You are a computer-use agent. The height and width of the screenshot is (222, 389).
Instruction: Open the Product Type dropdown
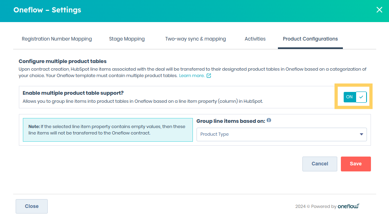pos(282,134)
